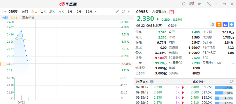Minimize the 华盛通 window
Screen dimensions: 236x104
217,4
